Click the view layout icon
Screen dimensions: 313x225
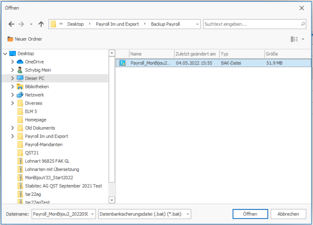294,39
